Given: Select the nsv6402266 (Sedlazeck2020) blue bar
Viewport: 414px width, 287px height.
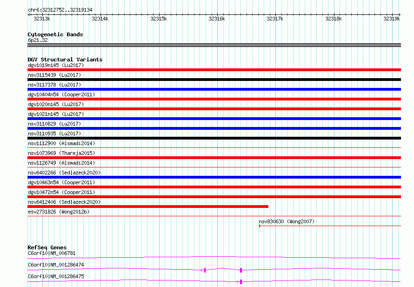Looking at the screenshot, I should coord(214,177).
